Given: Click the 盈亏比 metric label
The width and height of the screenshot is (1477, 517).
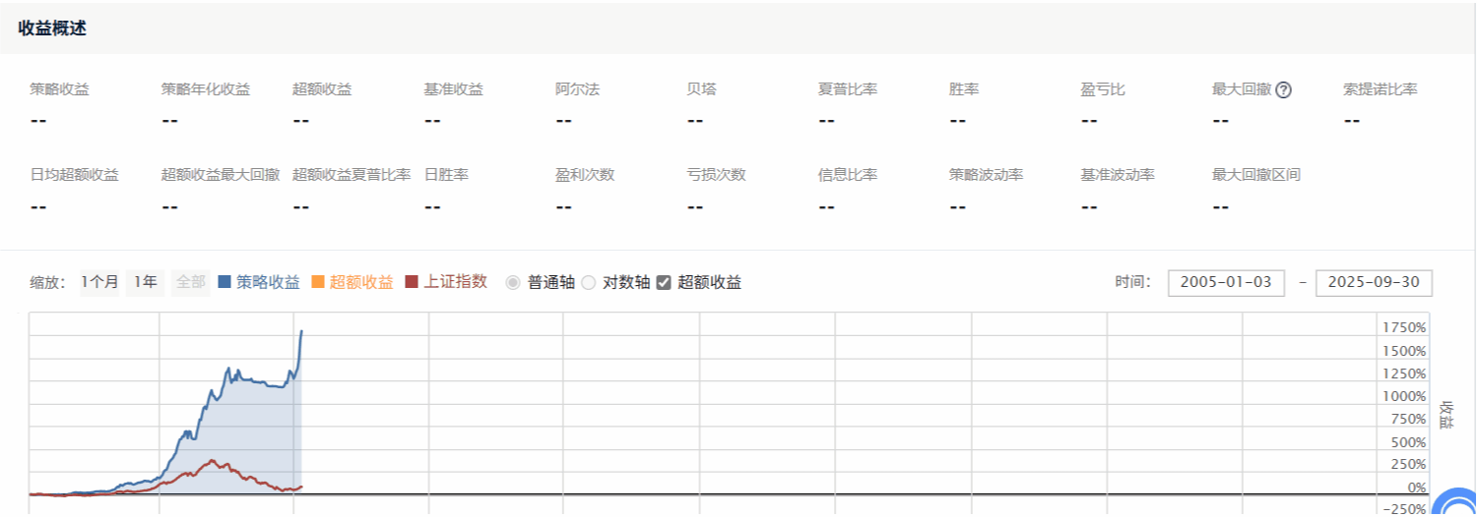Looking at the screenshot, I should coord(1103,90).
